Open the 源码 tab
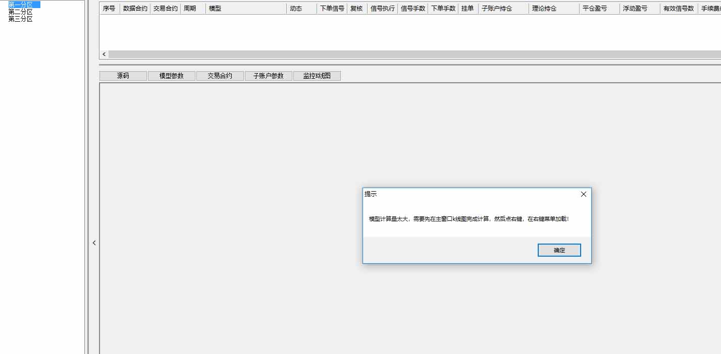This screenshot has height=354, width=721. (x=123, y=76)
